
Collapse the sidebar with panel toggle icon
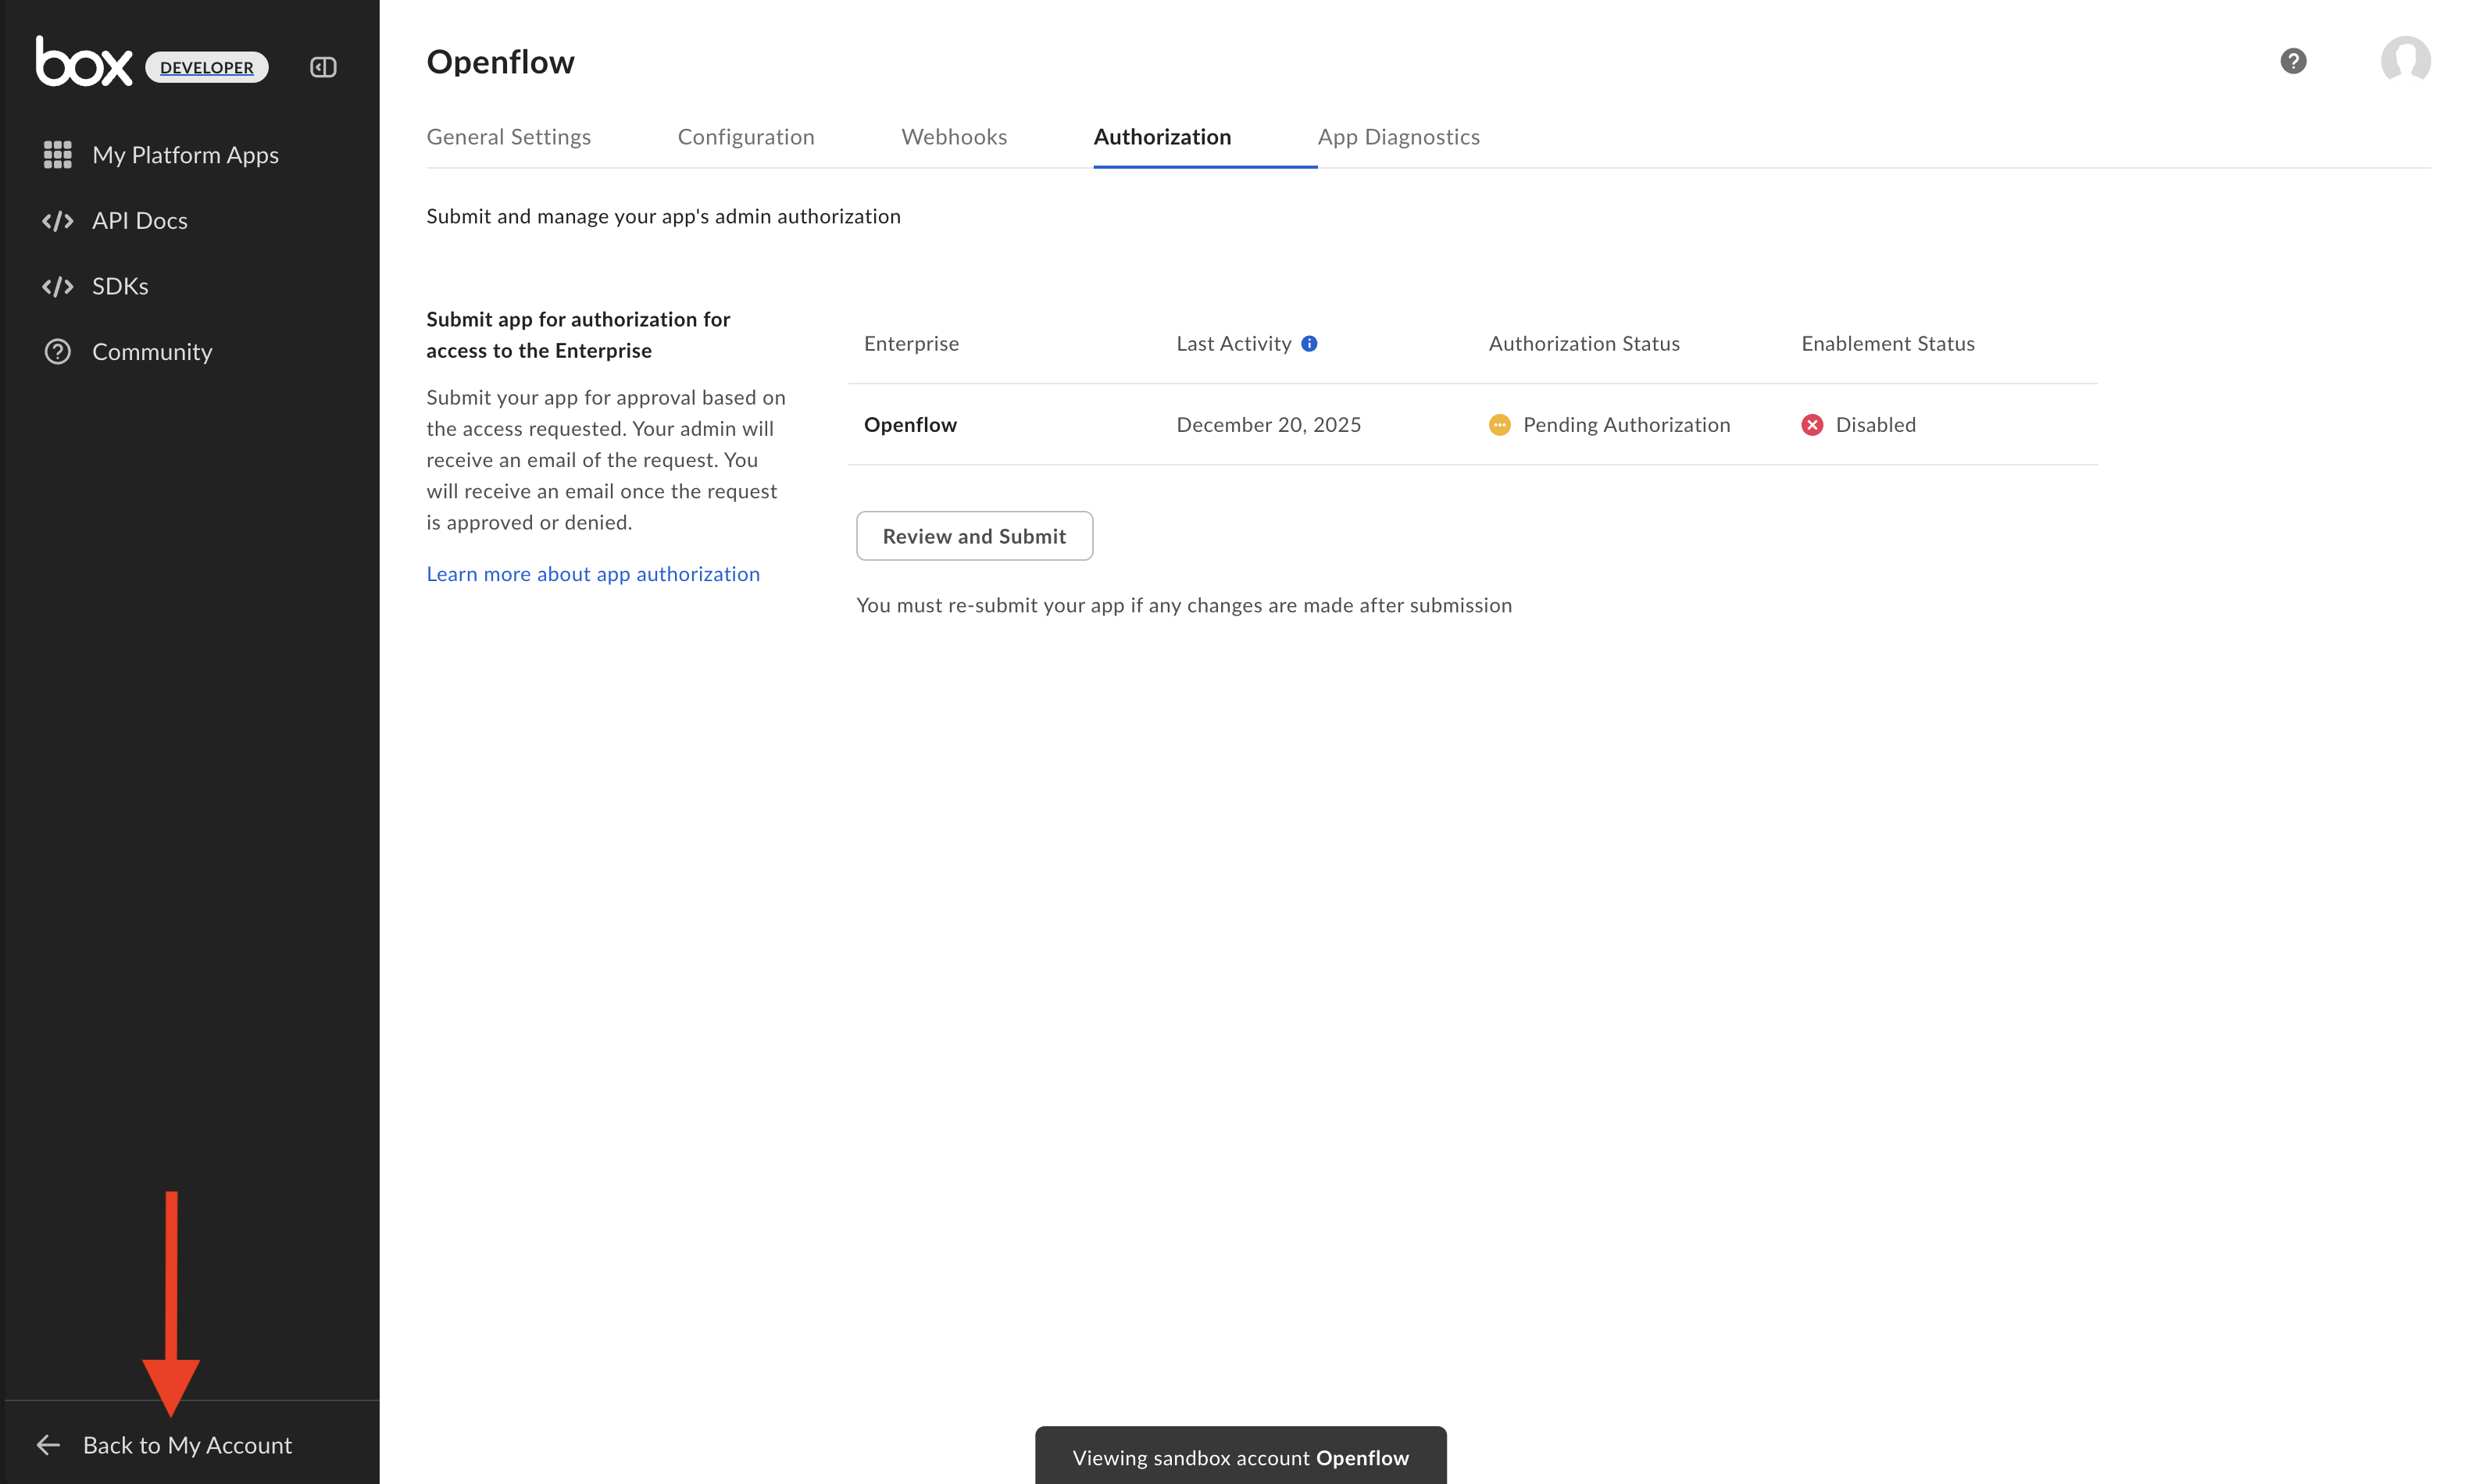323,67
